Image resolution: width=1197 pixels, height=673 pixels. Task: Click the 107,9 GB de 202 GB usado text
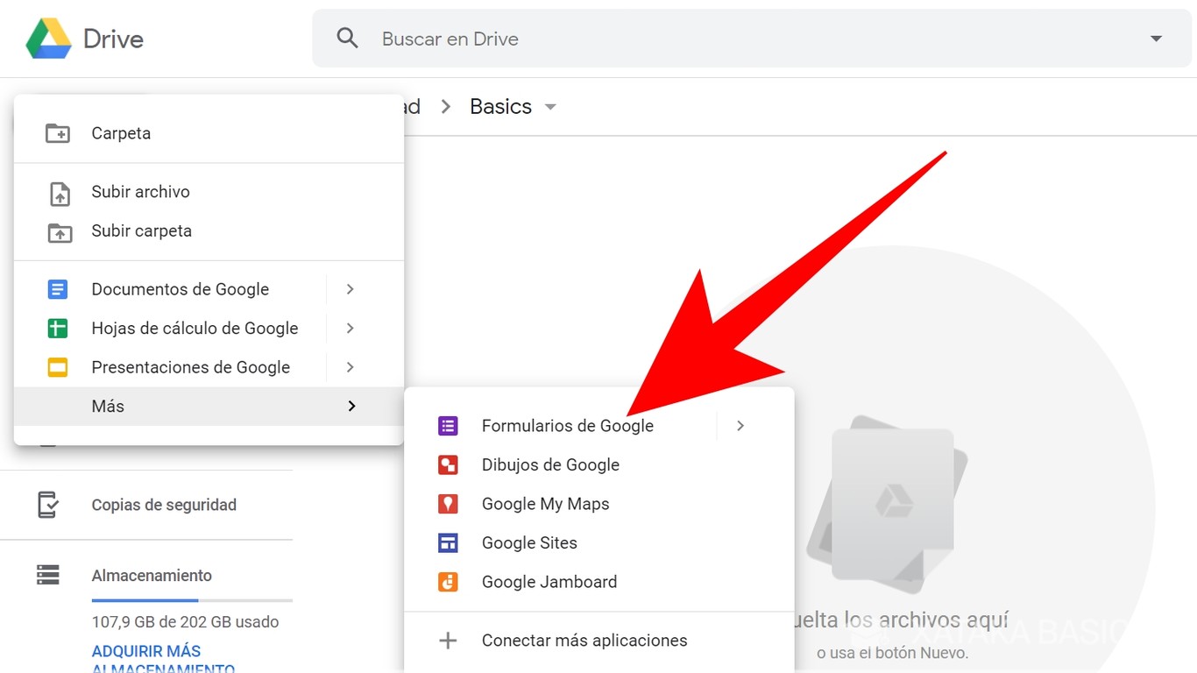(185, 622)
